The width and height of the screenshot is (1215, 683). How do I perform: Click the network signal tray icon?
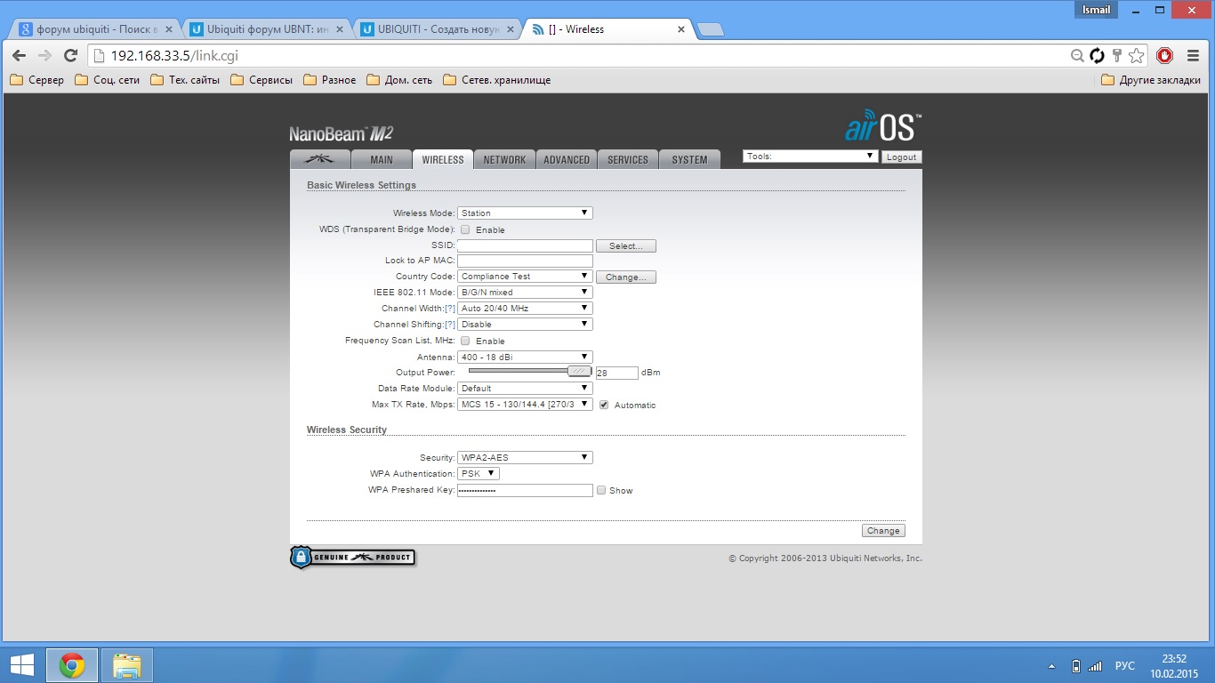[x=1095, y=666]
